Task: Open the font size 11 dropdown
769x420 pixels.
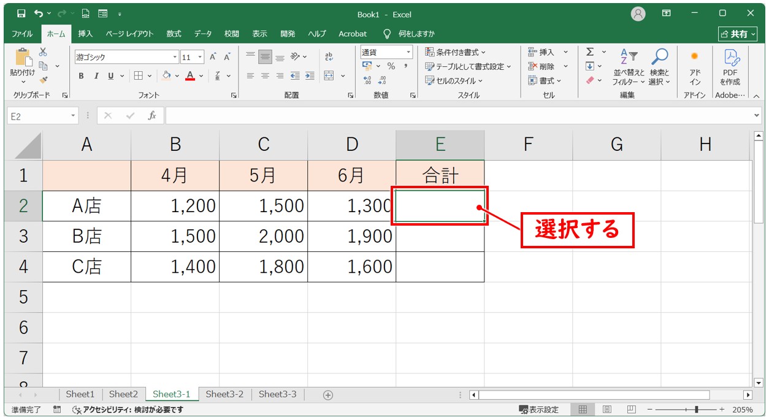Action: point(200,57)
